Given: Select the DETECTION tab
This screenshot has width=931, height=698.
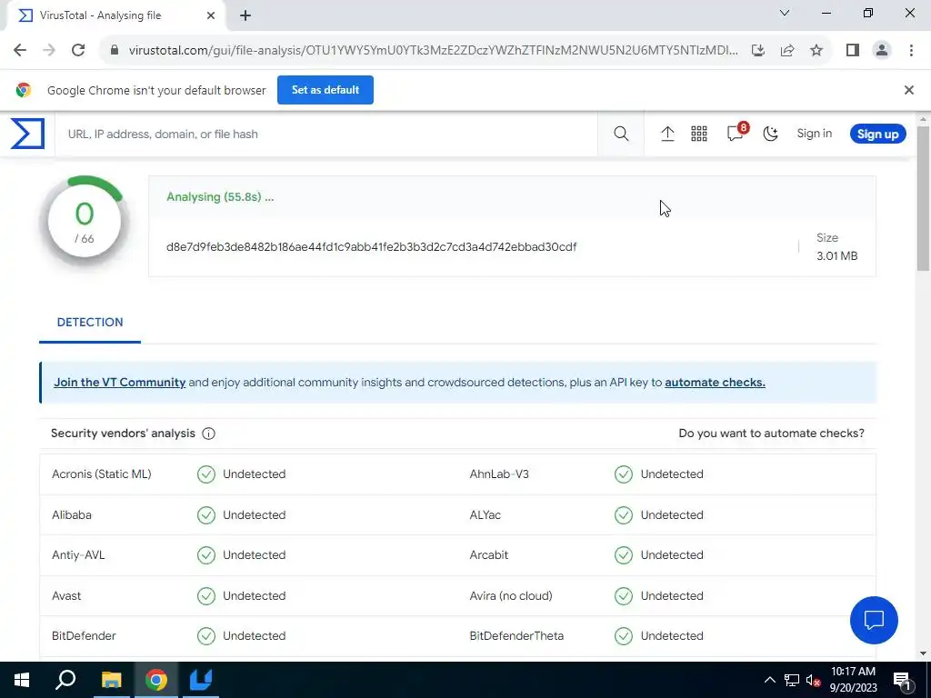Looking at the screenshot, I should 90,323.
